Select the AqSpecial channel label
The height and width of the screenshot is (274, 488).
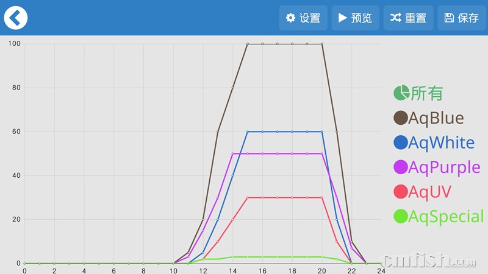[x=447, y=217]
